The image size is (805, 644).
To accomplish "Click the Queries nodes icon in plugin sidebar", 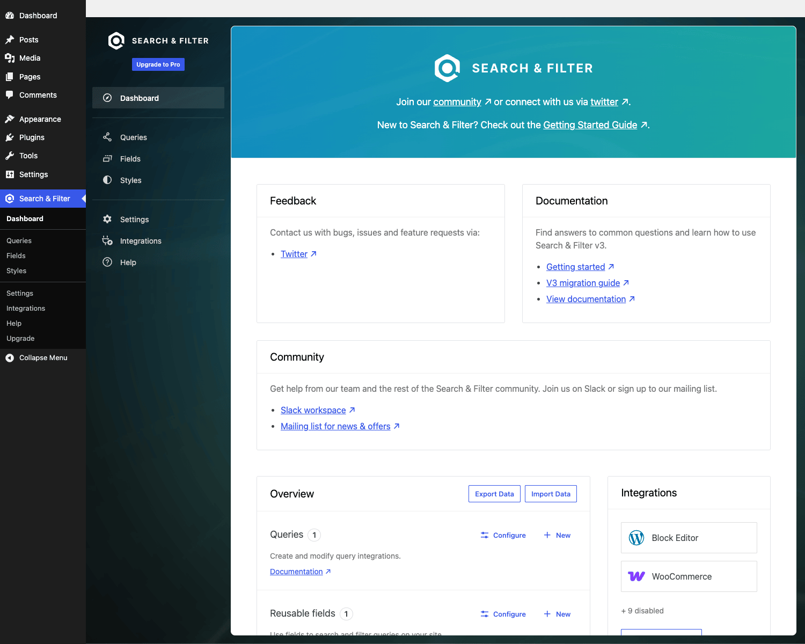I will 107,137.
